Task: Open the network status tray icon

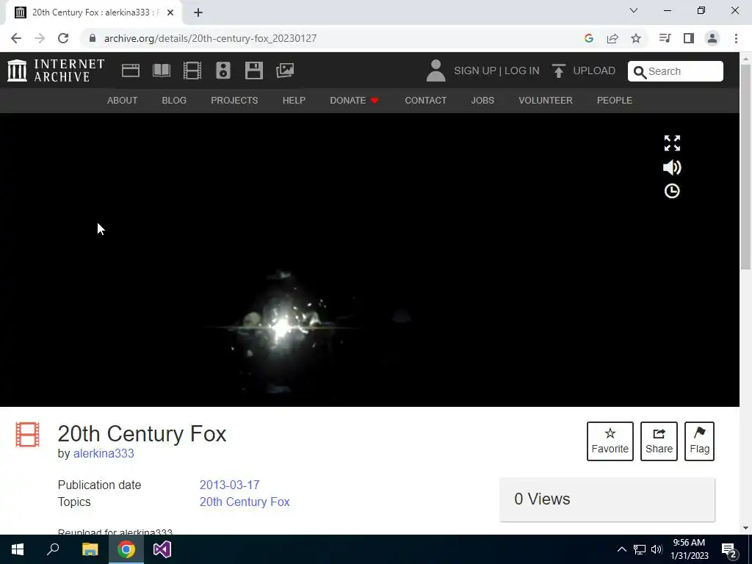Action: pos(640,549)
